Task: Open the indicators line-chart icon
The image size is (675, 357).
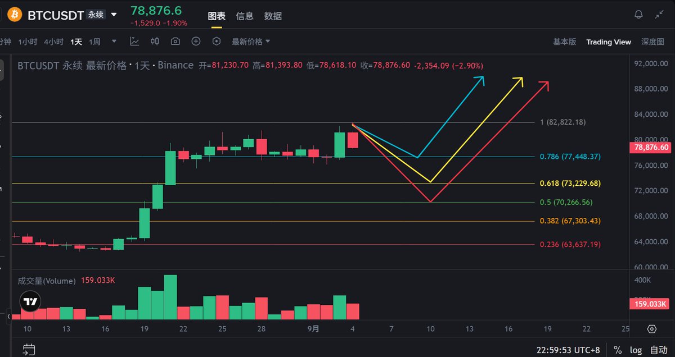Action: tap(134, 42)
